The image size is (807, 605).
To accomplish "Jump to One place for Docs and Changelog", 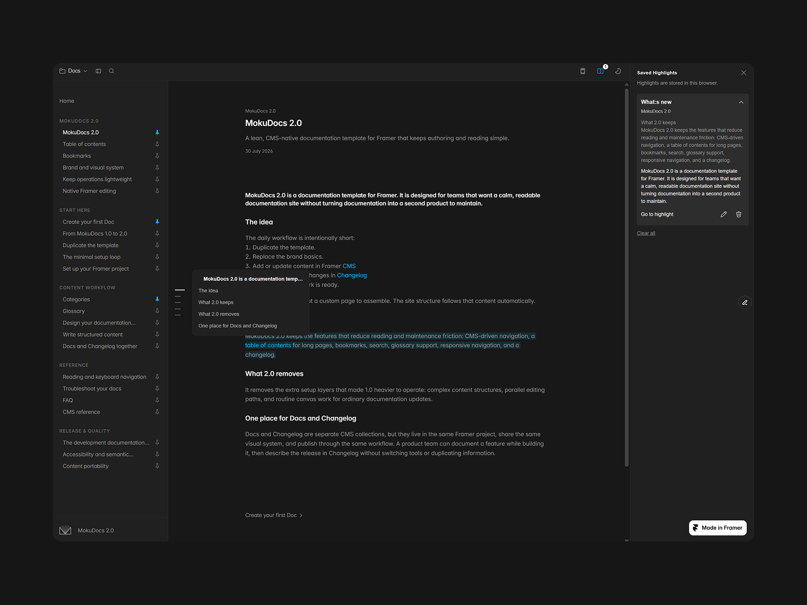I will (x=238, y=326).
